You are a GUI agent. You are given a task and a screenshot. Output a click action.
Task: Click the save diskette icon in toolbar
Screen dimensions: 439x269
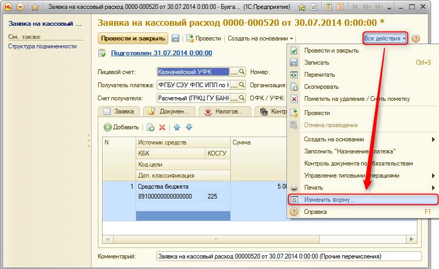[175, 38]
